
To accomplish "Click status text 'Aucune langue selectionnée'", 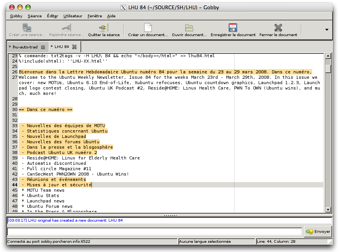I will [205, 242].
